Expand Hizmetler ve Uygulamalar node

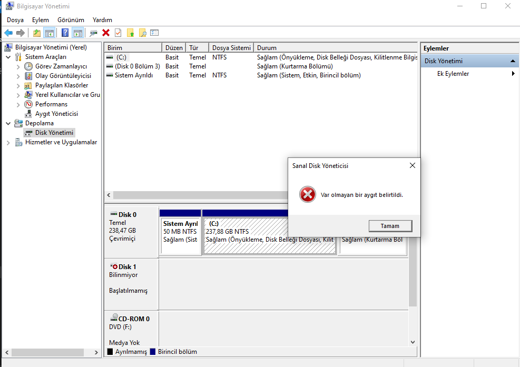[x=8, y=143]
